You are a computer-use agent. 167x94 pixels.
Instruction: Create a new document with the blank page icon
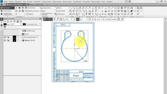16,8
